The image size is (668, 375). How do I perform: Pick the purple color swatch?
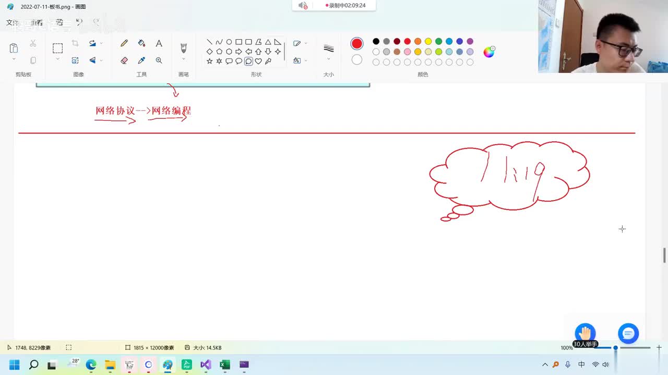pos(470,41)
